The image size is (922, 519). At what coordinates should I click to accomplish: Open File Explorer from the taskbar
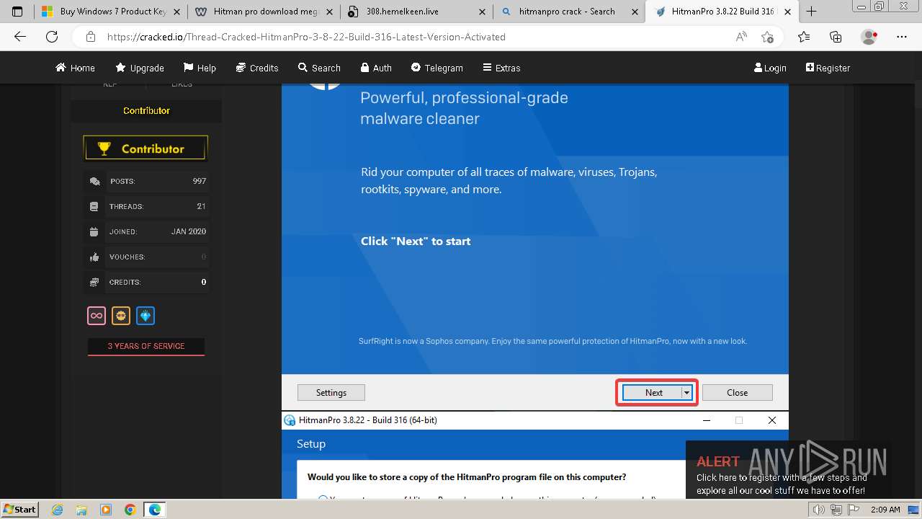[81, 510]
